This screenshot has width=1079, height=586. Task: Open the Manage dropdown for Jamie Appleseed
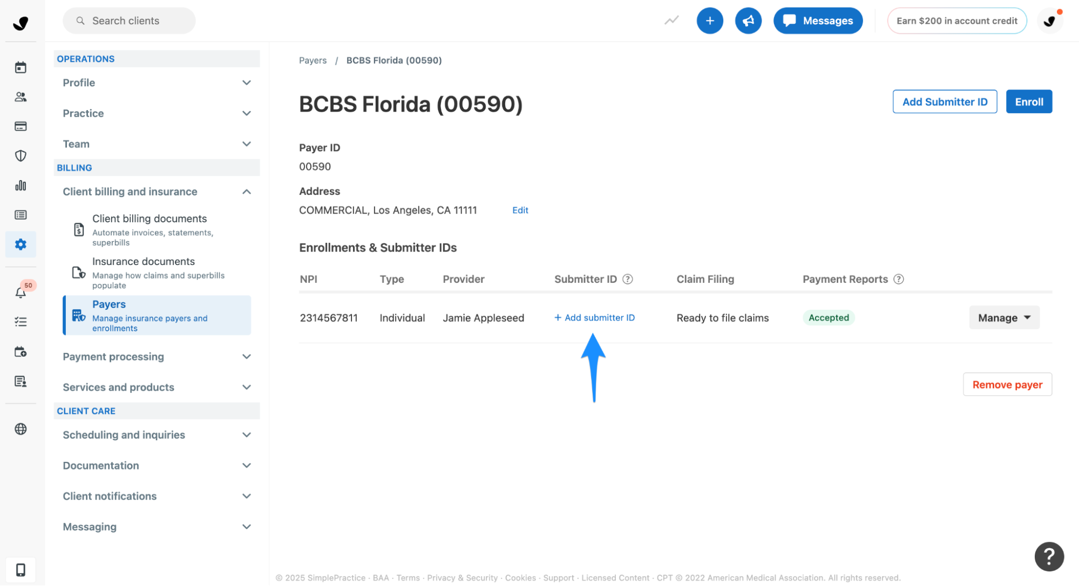coord(1003,317)
